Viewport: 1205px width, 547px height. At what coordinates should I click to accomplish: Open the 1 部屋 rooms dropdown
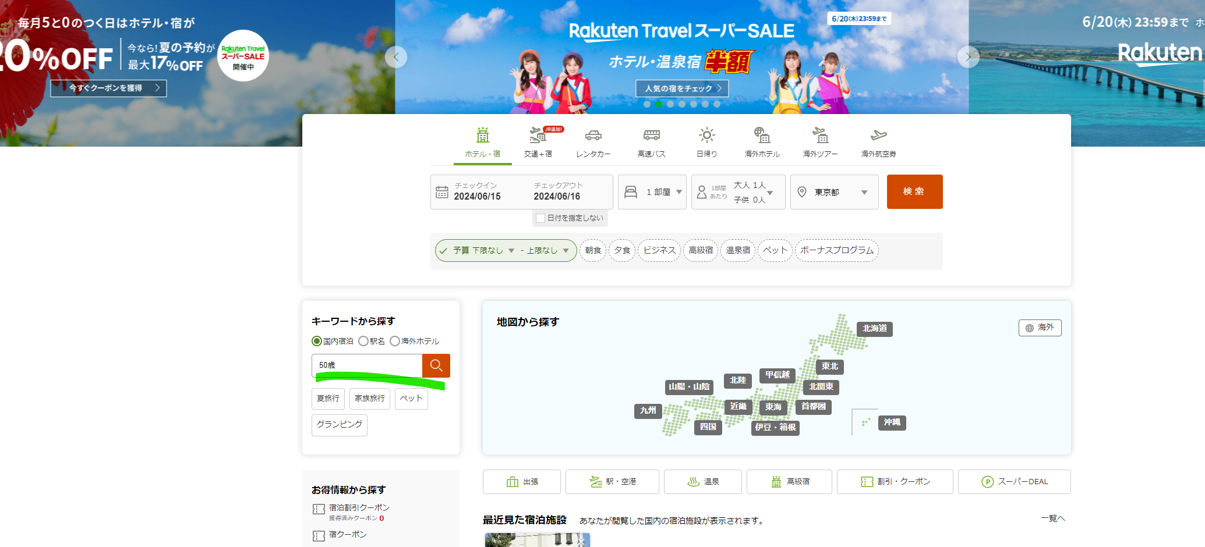pyautogui.click(x=652, y=192)
